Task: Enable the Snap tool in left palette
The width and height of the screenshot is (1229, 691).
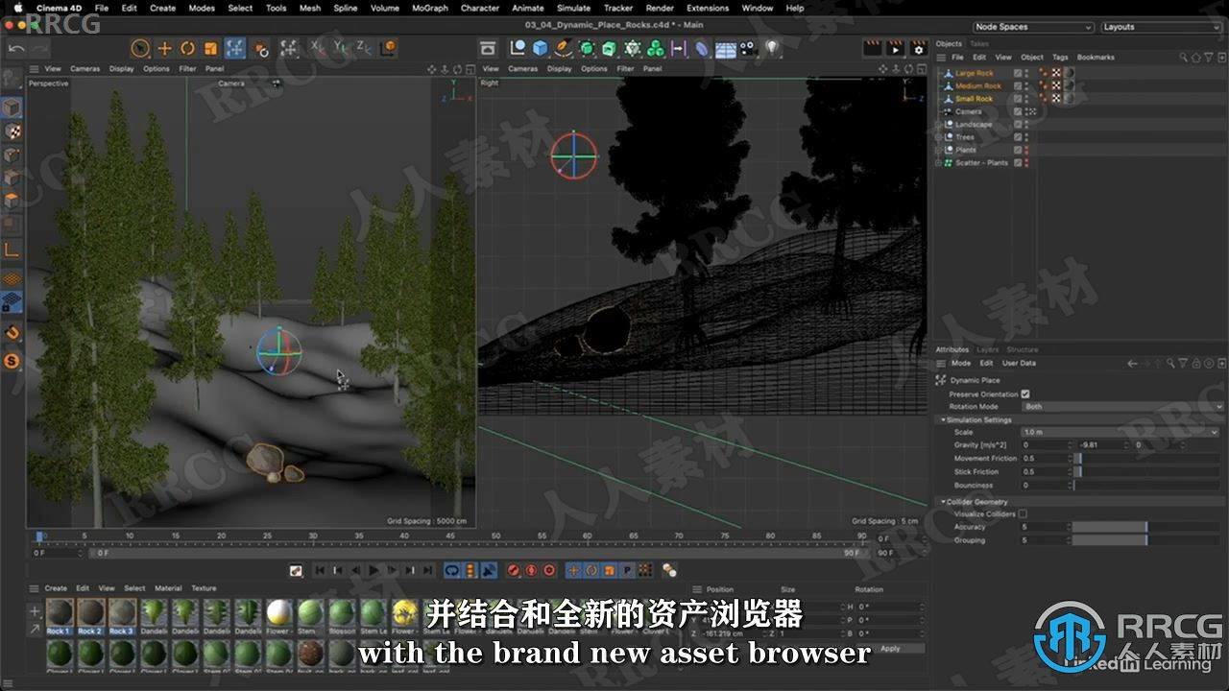Action: coord(12,333)
